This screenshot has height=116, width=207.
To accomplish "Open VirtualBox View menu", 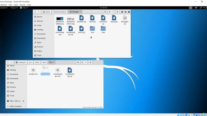I will [10, 5].
